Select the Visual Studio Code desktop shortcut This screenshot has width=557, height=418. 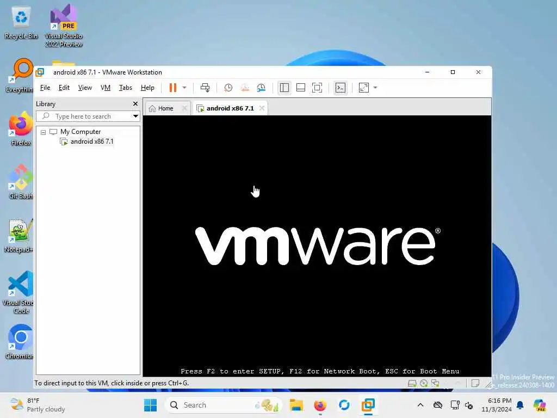pos(20,292)
